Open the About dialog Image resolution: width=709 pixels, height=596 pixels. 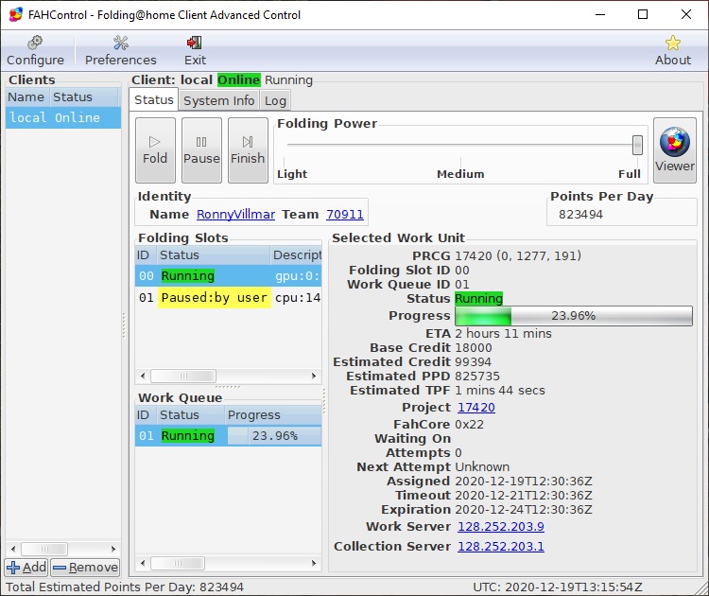click(x=673, y=51)
